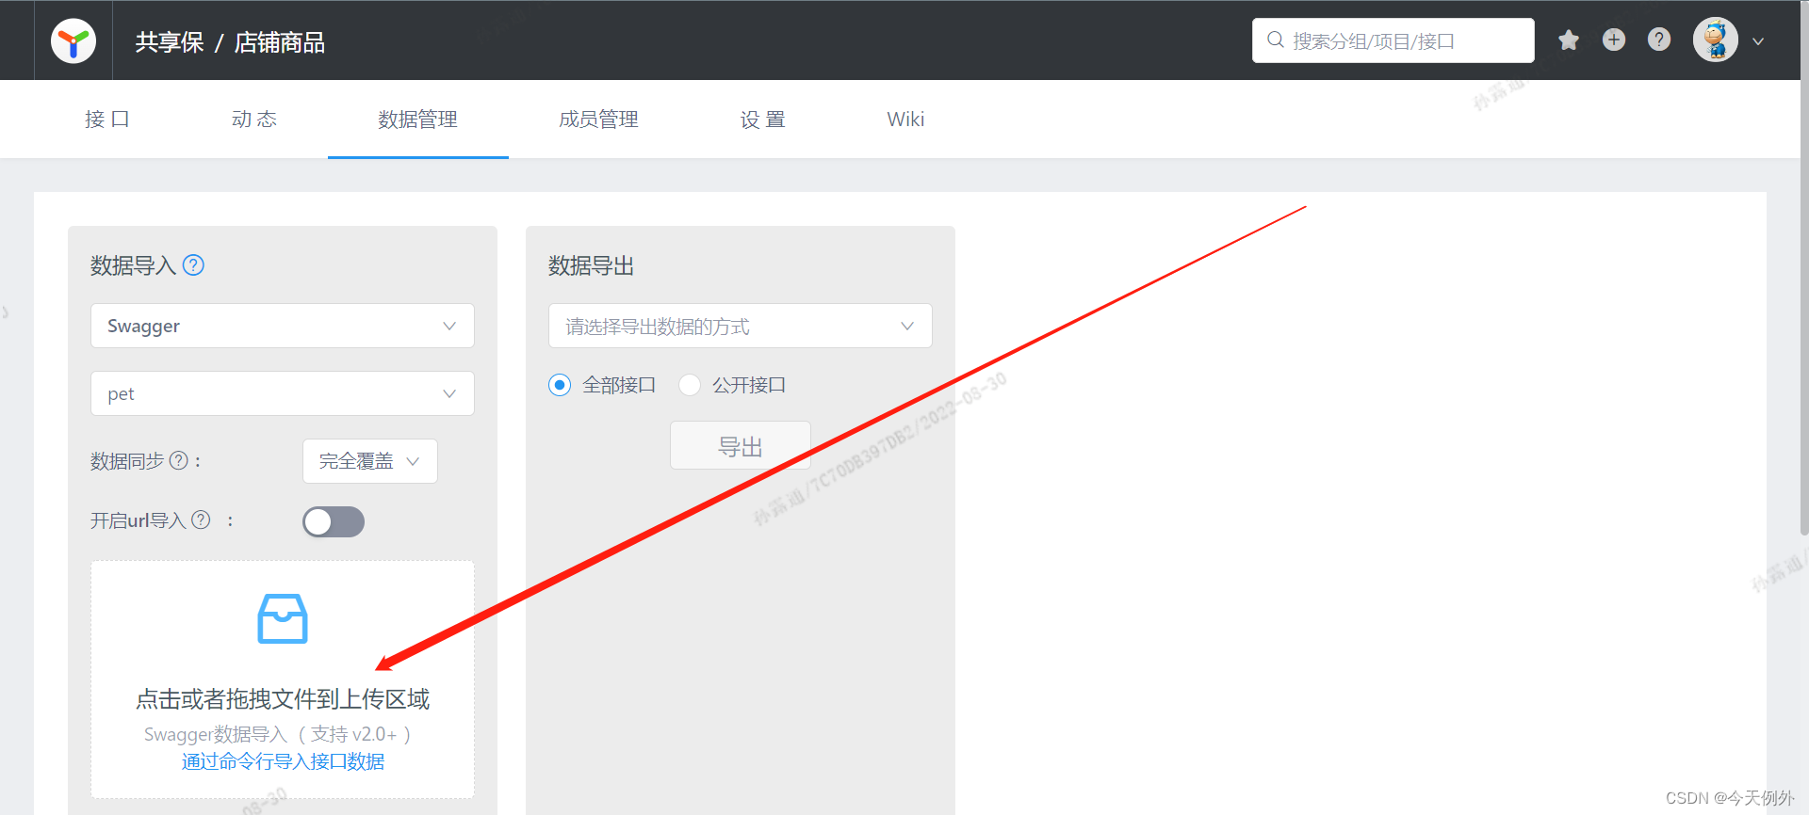Click the plus add-project icon
Image resolution: width=1809 pixels, height=815 pixels.
click(x=1614, y=40)
